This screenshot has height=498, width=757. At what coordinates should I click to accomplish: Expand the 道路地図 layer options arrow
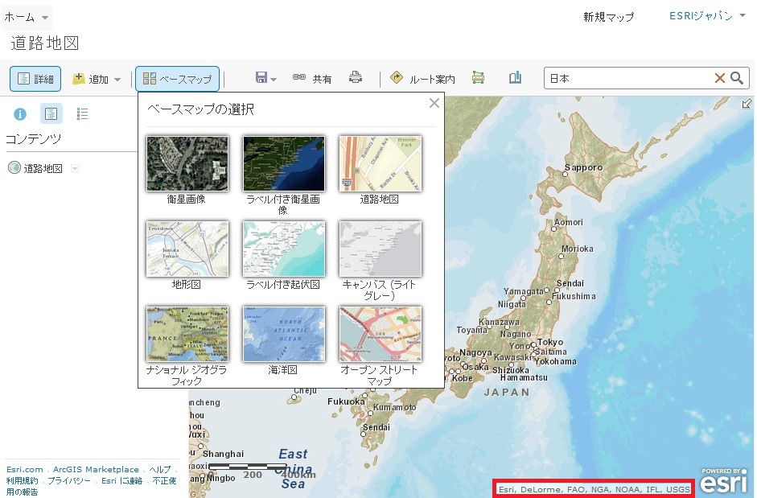tap(75, 169)
